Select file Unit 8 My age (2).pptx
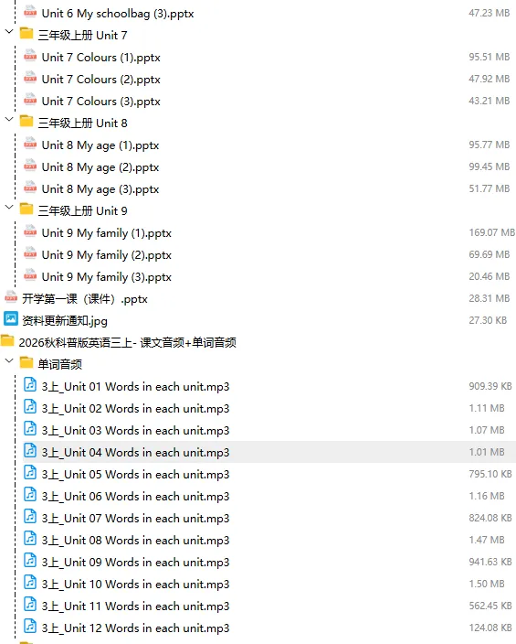Viewport: 516px width, 644px height. click(x=100, y=167)
